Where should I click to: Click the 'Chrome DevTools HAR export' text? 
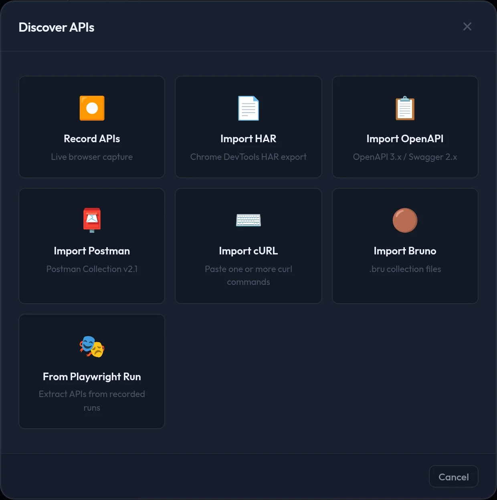click(x=248, y=157)
